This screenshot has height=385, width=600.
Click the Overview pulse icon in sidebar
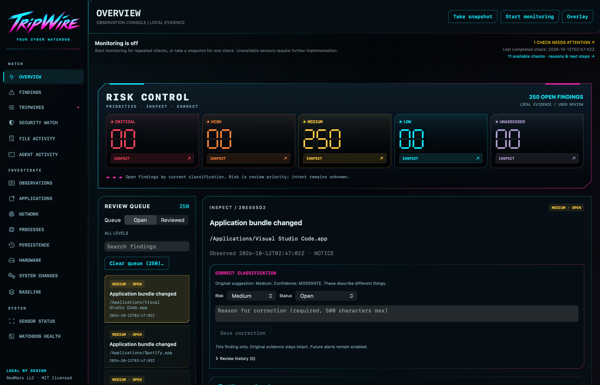[11, 77]
